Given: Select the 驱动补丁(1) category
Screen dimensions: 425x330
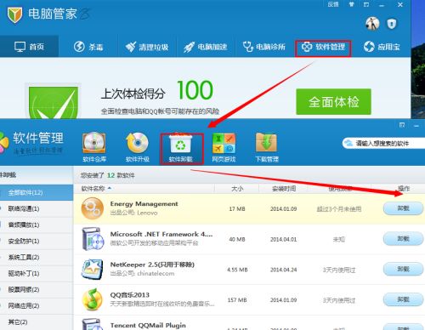Looking at the screenshot, I should (x=37, y=274).
